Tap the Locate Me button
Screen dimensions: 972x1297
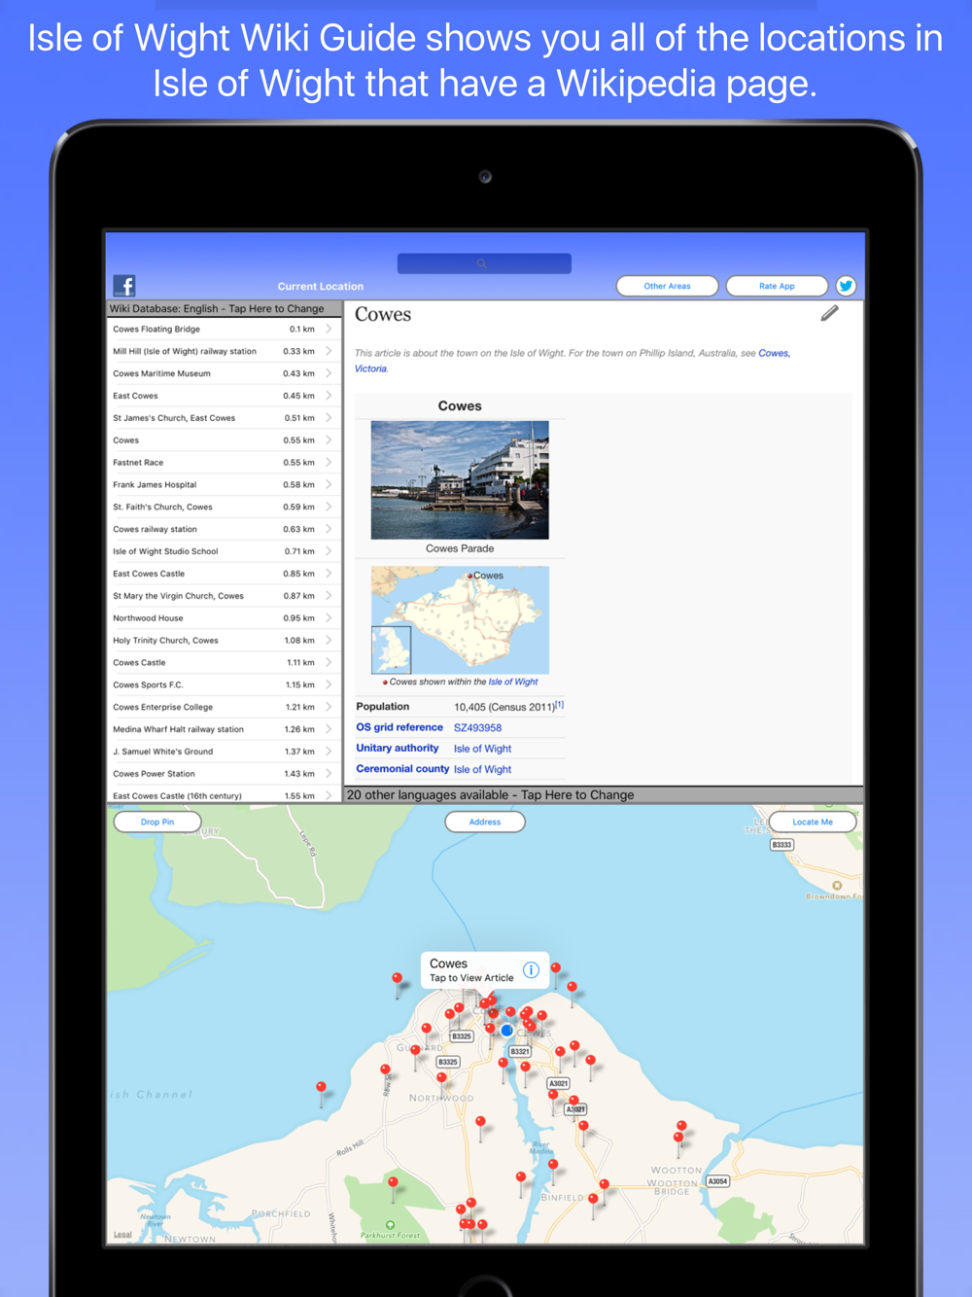pos(813,822)
